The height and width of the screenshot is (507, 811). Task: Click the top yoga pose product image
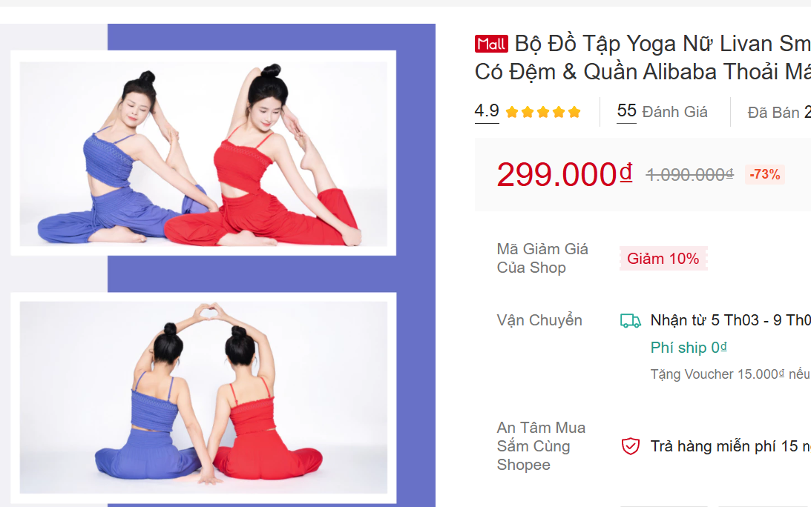point(203,153)
